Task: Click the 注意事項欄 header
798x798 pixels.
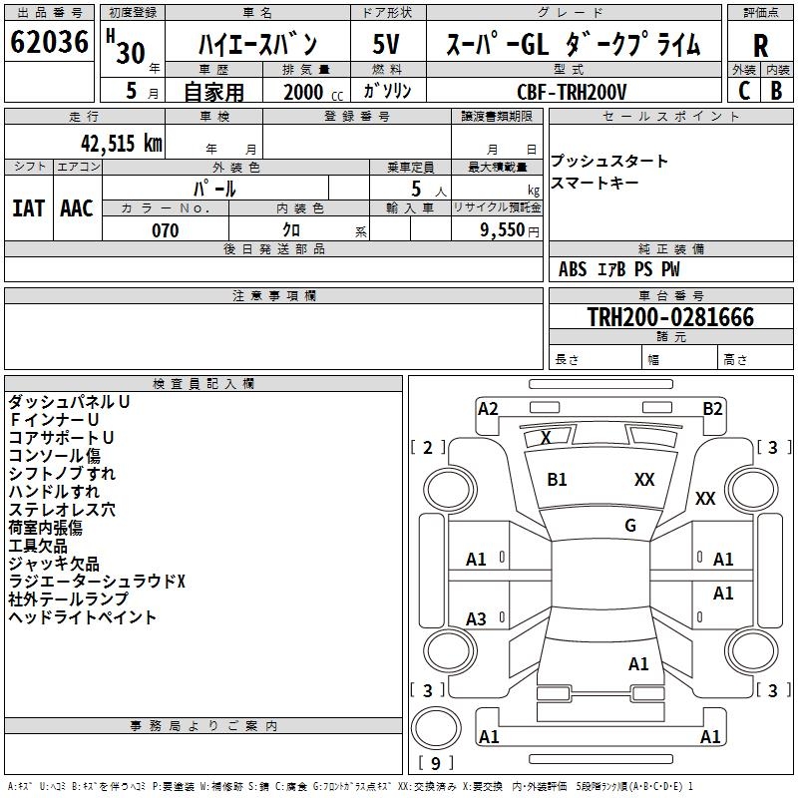Action: [273, 295]
